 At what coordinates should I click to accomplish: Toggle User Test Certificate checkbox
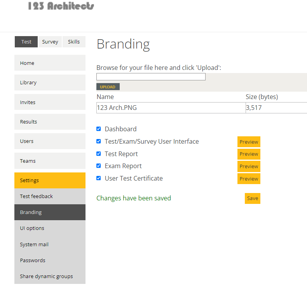(x=99, y=178)
